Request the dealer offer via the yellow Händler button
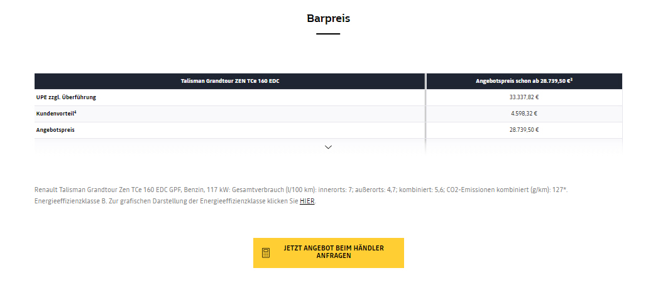The width and height of the screenshot is (663, 290). click(329, 253)
